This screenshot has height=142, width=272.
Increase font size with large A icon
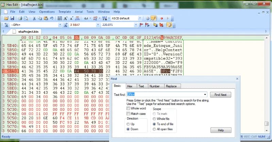(65, 18)
